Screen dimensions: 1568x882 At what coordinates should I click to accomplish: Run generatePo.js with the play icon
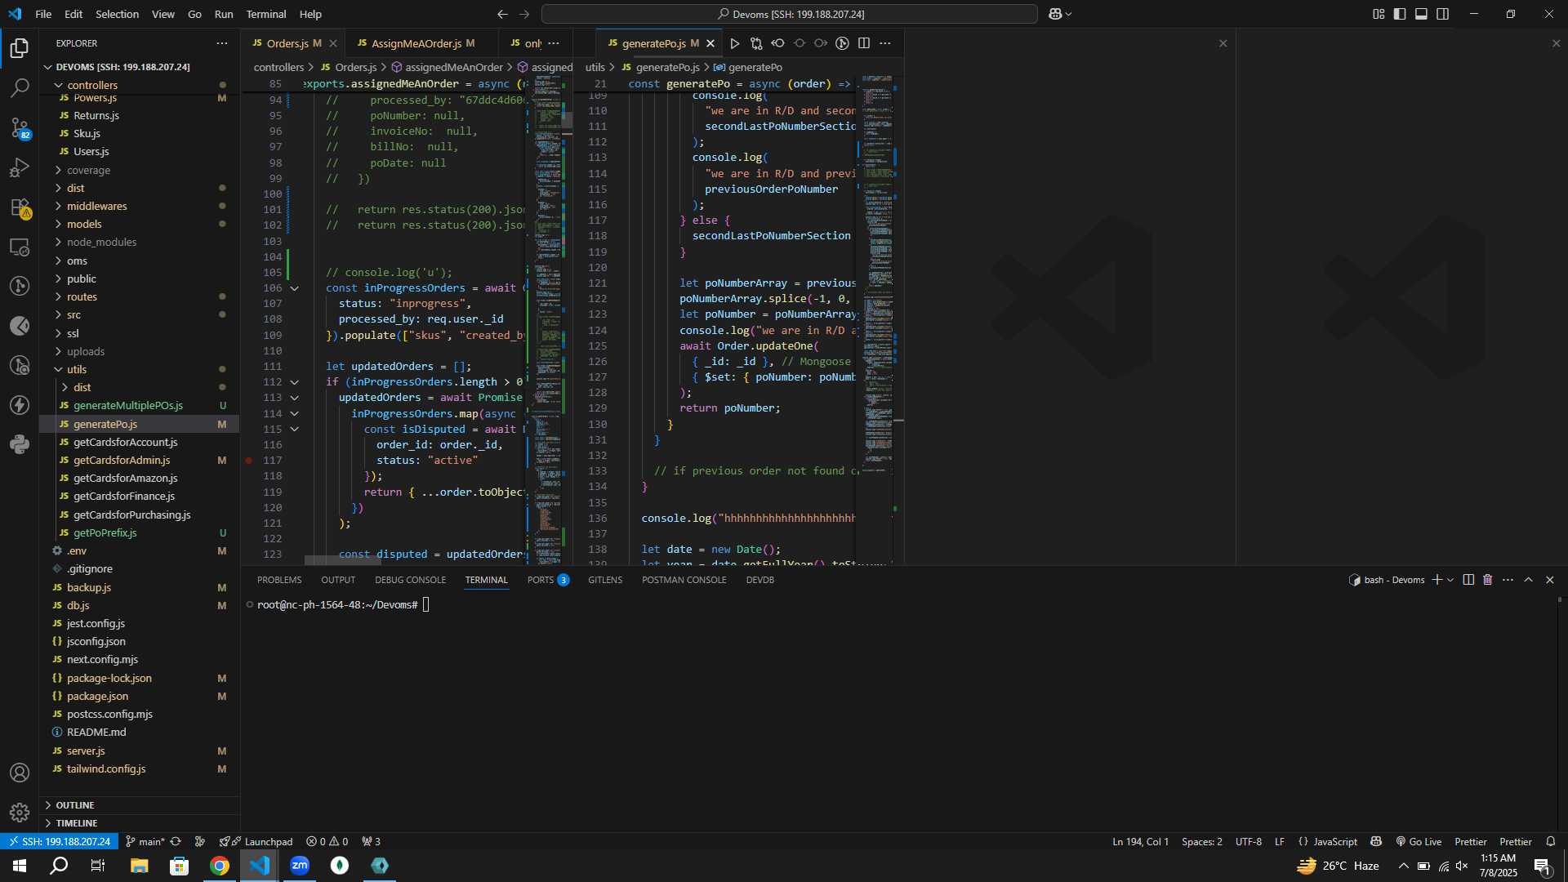click(x=734, y=43)
